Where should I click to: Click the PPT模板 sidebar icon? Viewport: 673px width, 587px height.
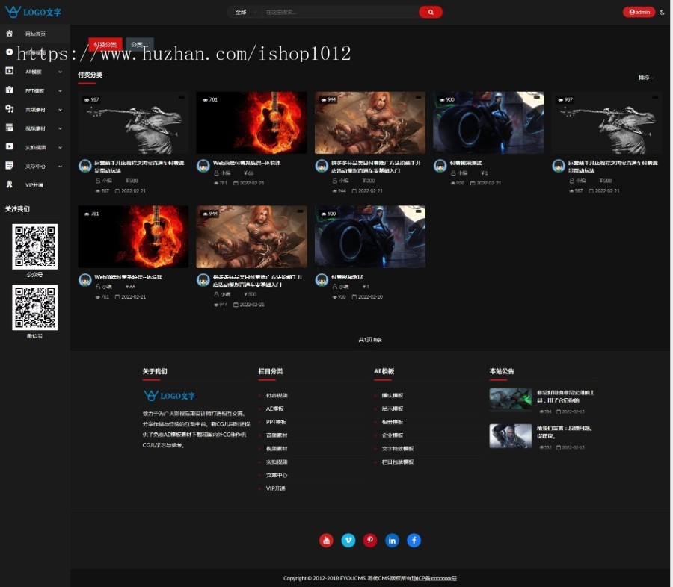point(10,90)
